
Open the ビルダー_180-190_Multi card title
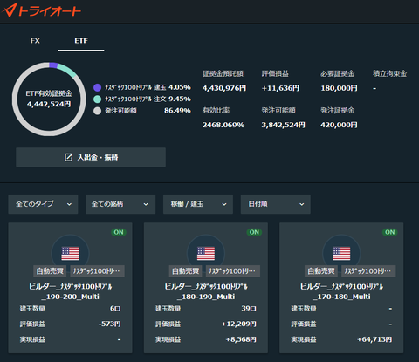(206, 291)
